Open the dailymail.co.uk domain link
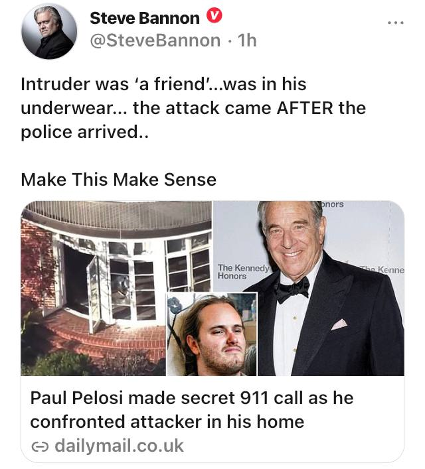The image size is (425, 469). (x=118, y=444)
